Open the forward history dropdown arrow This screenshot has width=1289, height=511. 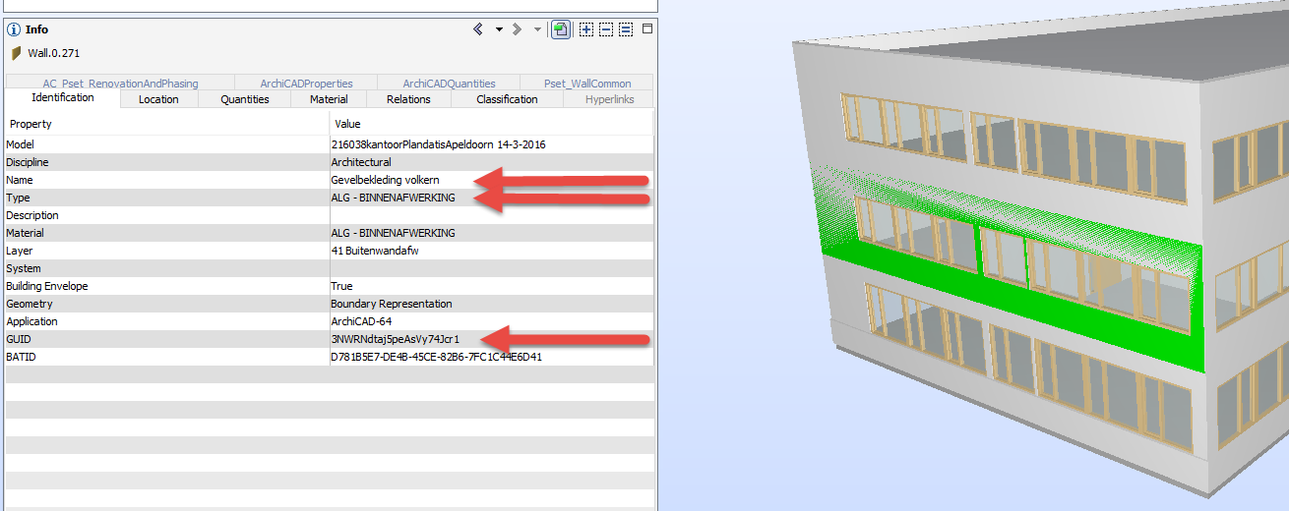point(537,29)
